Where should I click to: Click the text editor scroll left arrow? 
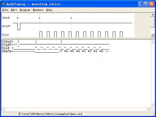coord(3,109)
